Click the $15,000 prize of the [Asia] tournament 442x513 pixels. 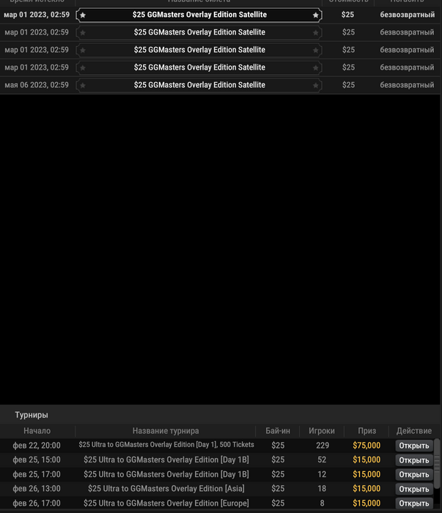367,489
